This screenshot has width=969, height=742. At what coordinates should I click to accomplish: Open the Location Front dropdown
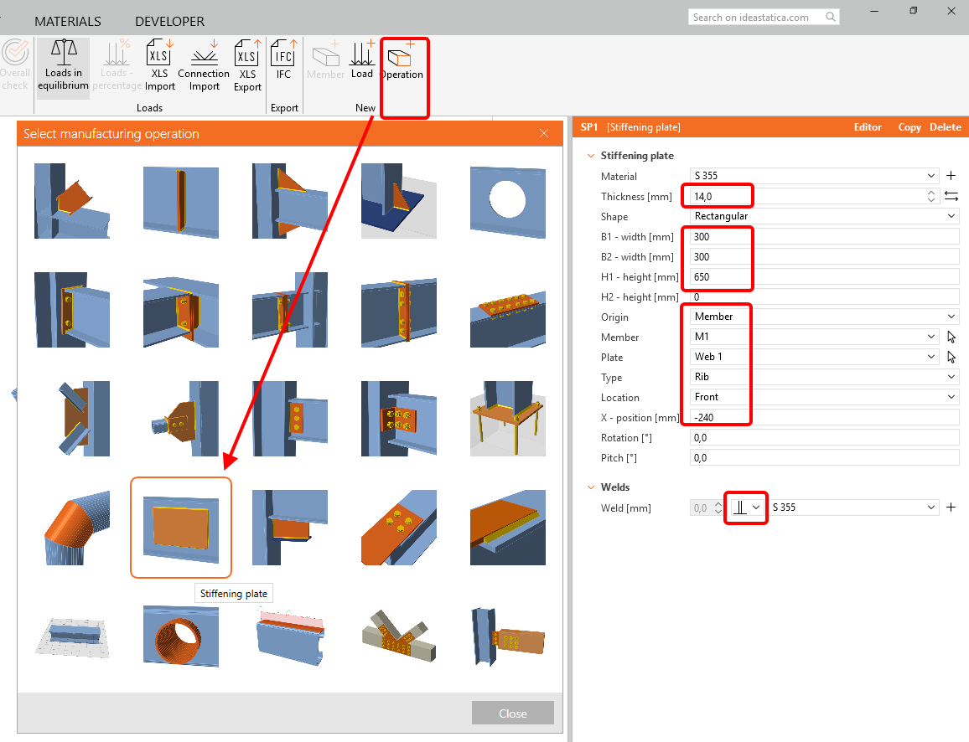point(824,397)
